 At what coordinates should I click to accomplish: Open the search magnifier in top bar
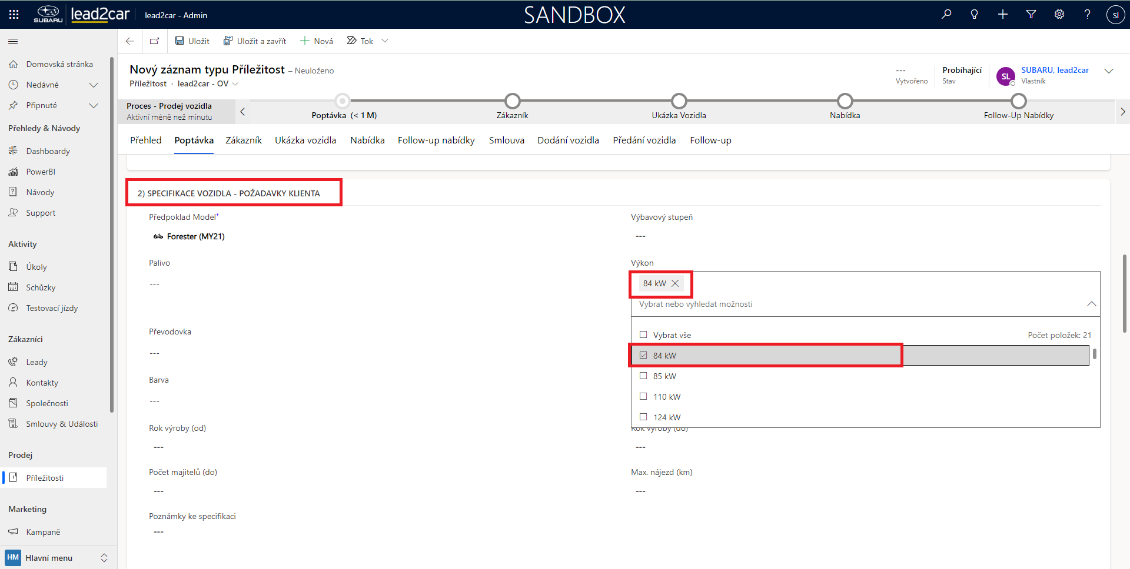click(946, 14)
